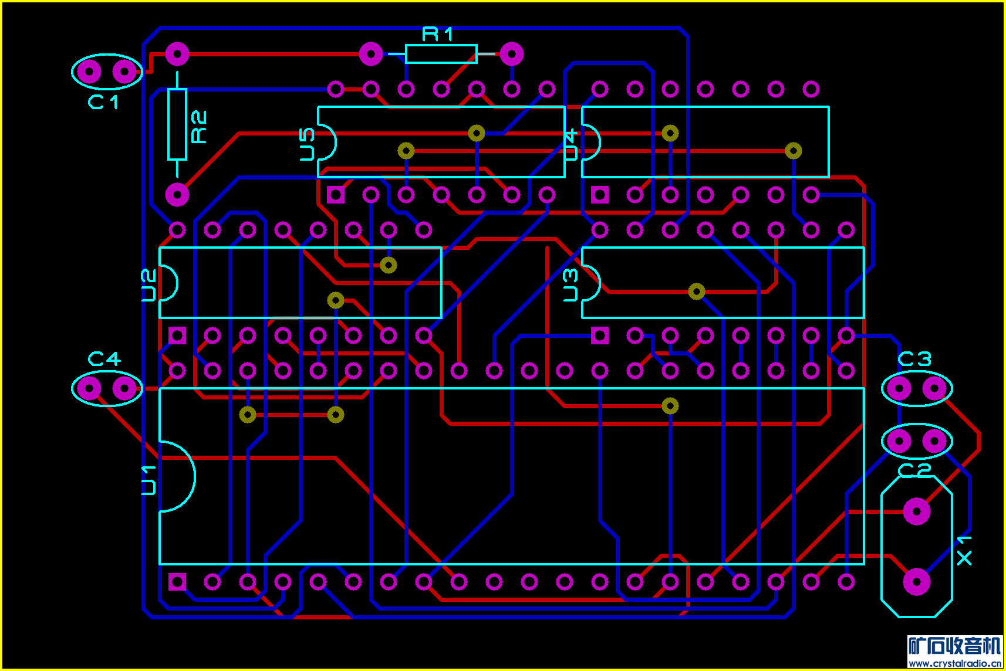
Task: Click the lower pad of crystal X1
Action: [917, 582]
